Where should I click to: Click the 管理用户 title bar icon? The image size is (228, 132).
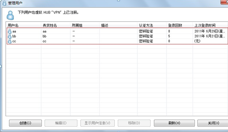tap(4, 3)
